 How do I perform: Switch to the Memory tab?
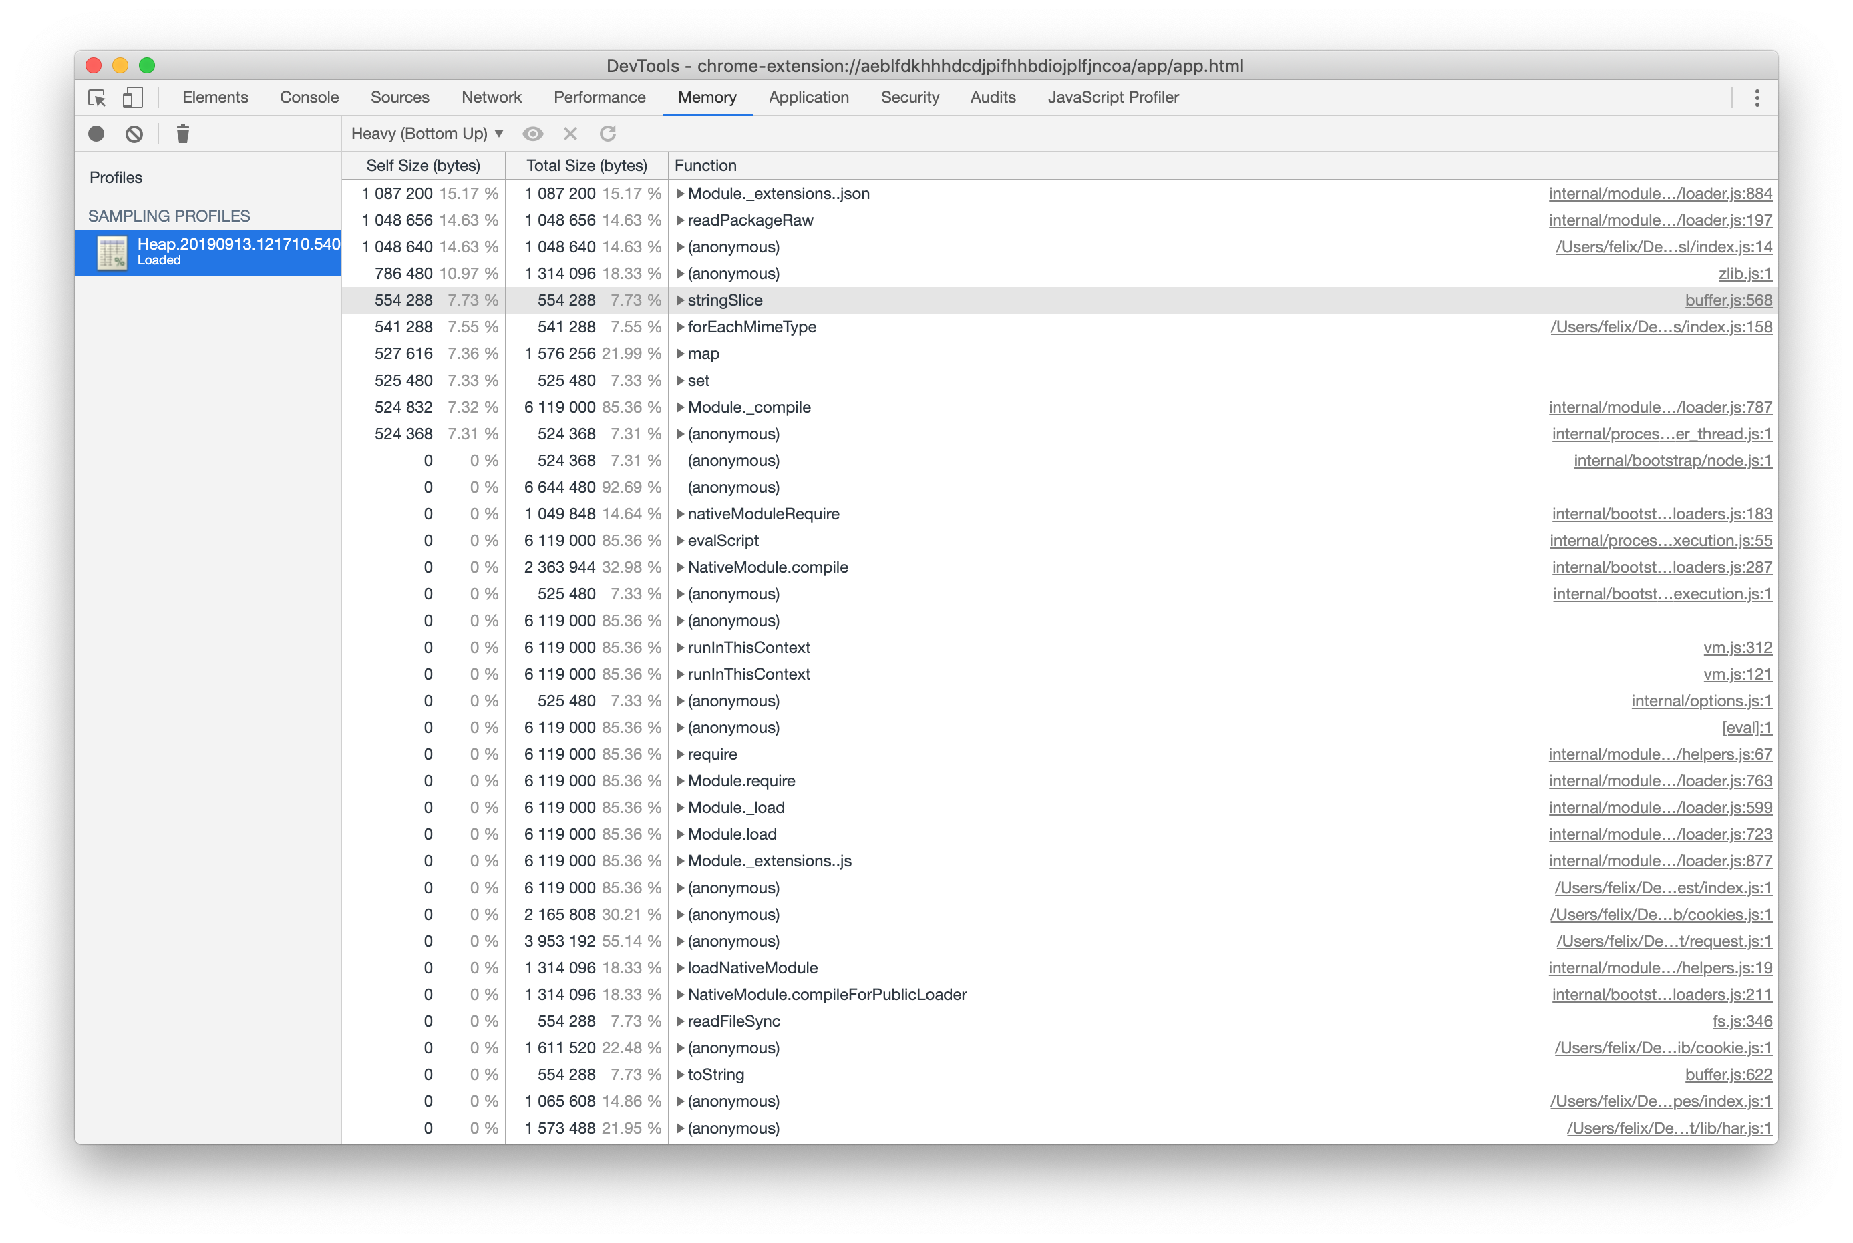pos(705,97)
